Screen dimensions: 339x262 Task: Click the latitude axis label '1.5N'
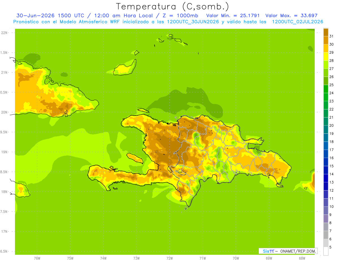(4, 53)
